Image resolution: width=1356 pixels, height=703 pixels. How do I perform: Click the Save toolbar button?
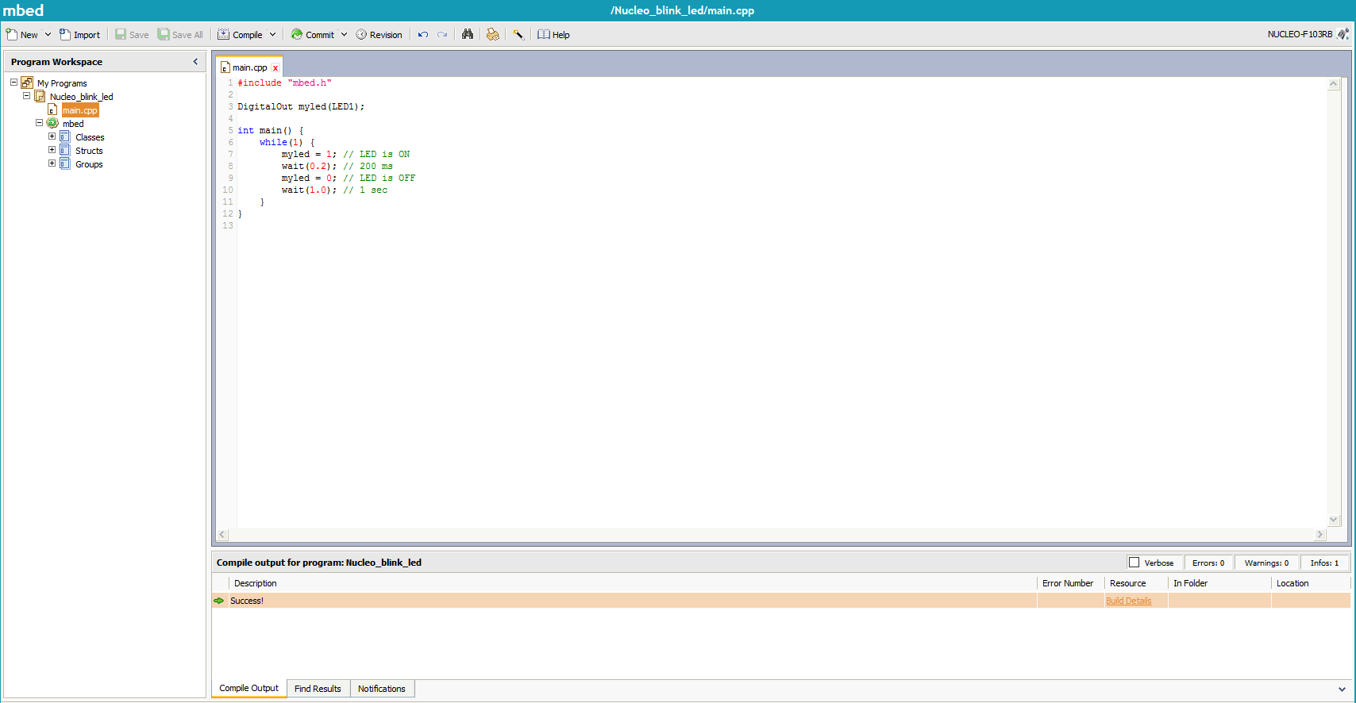click(x=132, y=35)
